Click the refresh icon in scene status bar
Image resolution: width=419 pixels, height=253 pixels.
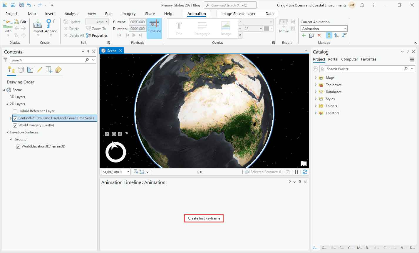pos(305,172)
